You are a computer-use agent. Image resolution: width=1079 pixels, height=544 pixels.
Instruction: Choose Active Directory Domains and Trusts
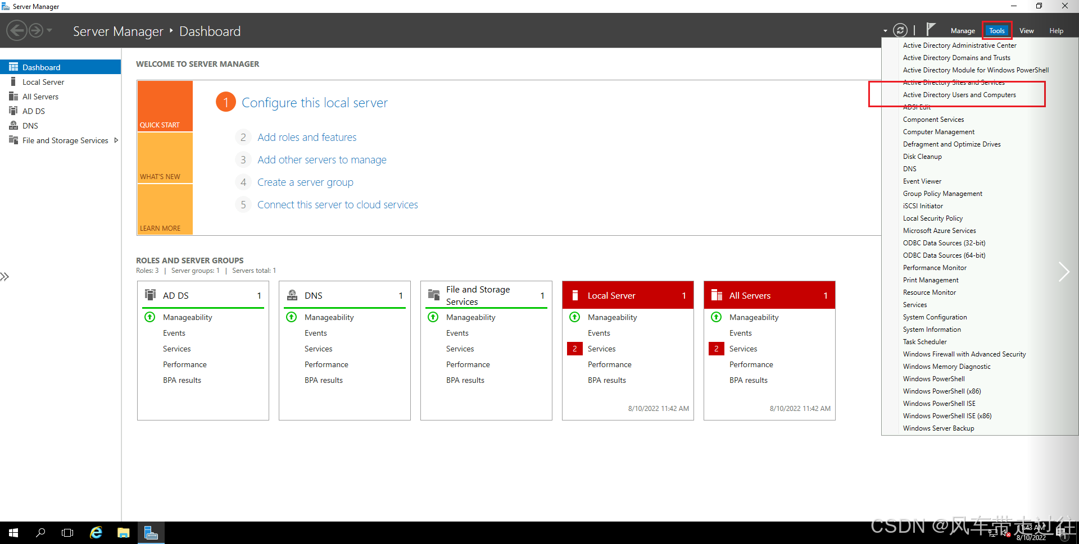[956, 58]
